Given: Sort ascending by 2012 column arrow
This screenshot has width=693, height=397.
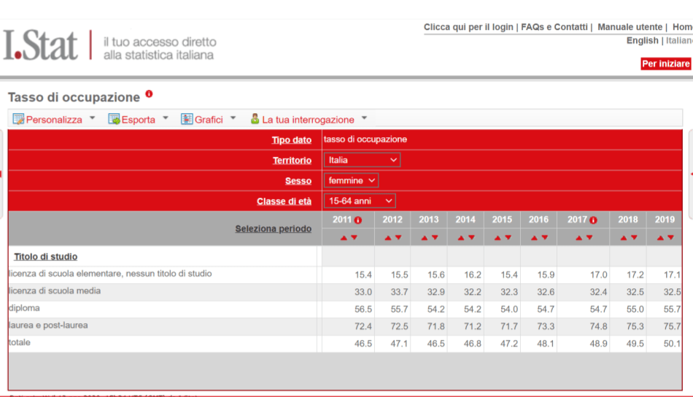Looking at the screenshot, I should tap(388, 237).
